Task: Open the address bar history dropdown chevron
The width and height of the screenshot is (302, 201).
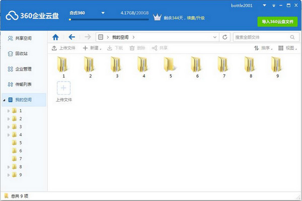Action: pos(215,37)
